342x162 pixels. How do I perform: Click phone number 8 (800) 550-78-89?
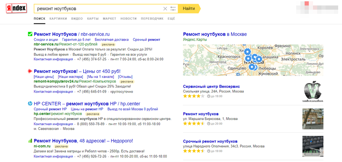click(91, 124)
